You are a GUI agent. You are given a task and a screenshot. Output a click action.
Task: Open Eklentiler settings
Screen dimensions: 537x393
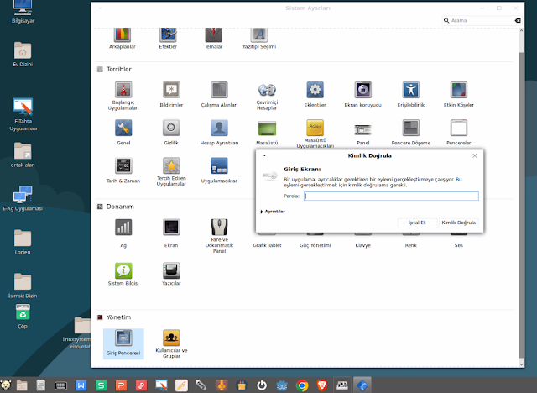[x=315, y=95]
